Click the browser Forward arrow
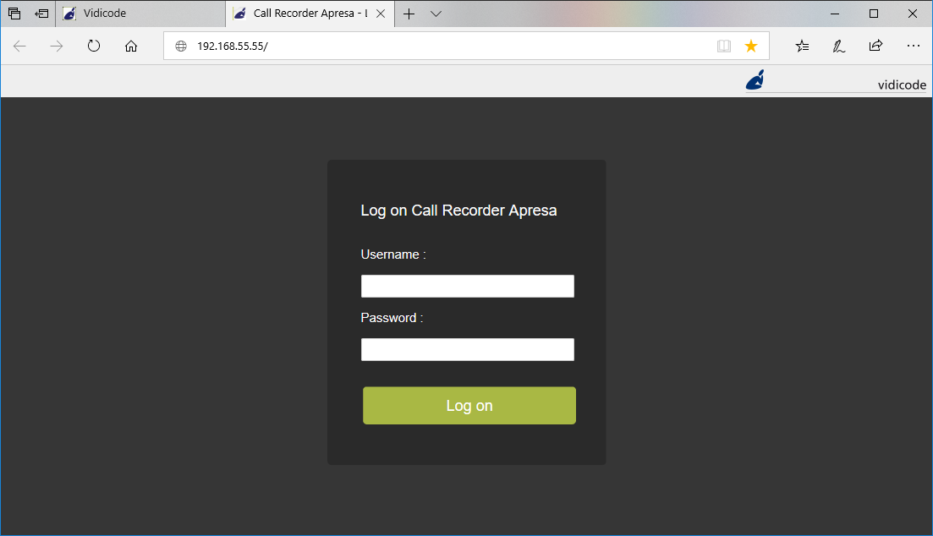The width and height of the screenshot is (933, 536). (x=57, y=46)
